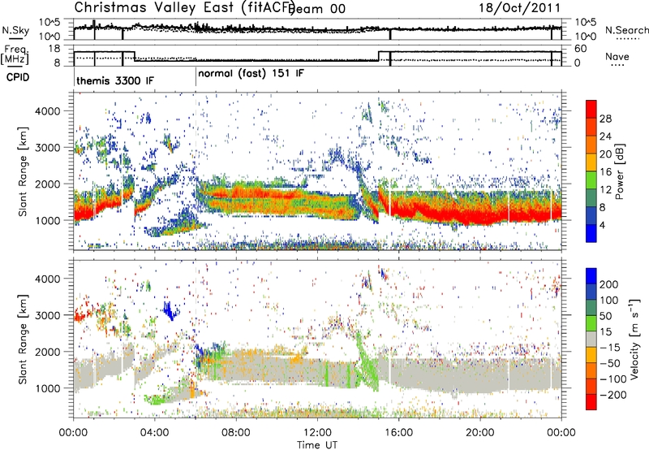Click the '1000' tick on the velocity panel
This screenshot has height=450, width=649.
pos(48,388)
